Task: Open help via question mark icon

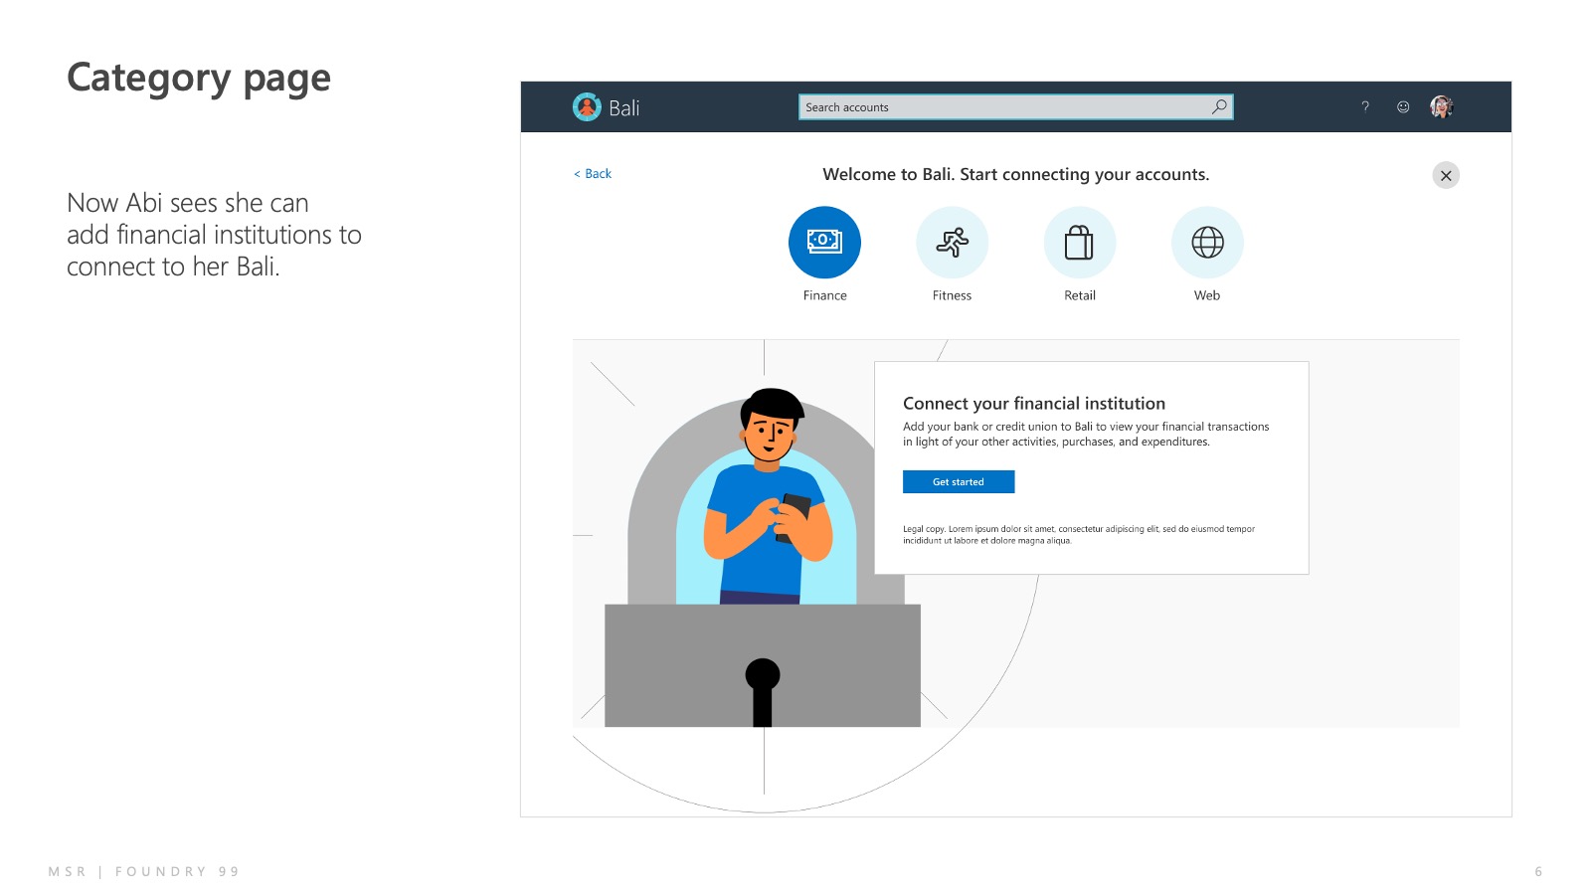Action: click(x=1365, y=107)
